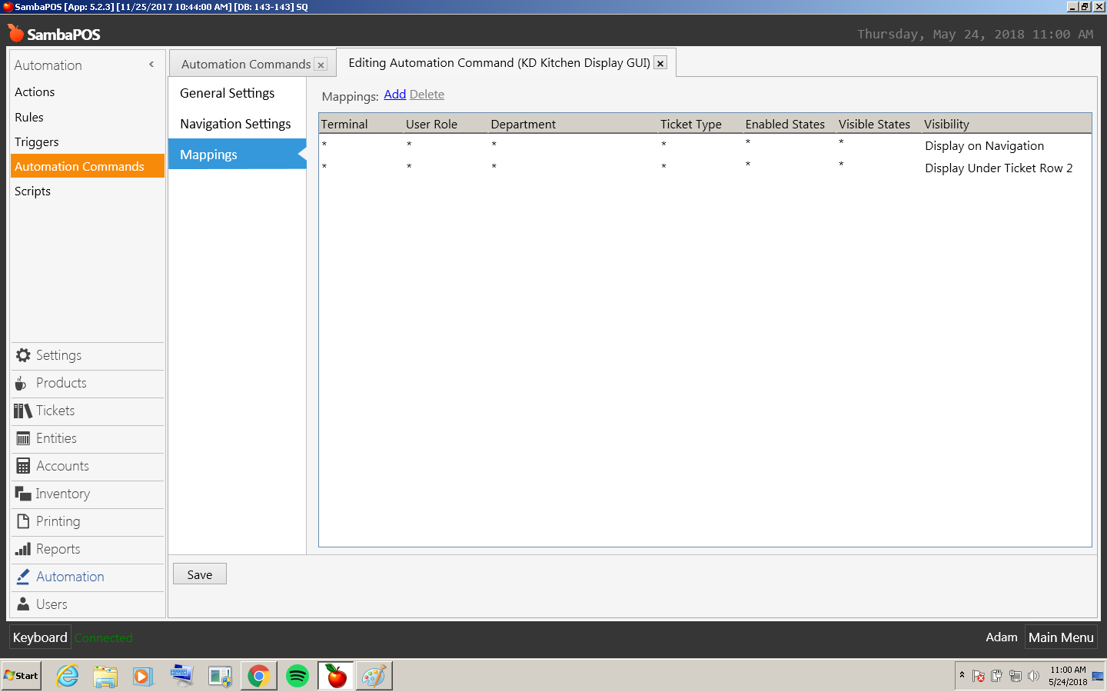Screen dimensions: 1107x692
Task: Click the Tickets books icon
Action: pyautogui.click(x=23, y=411)
